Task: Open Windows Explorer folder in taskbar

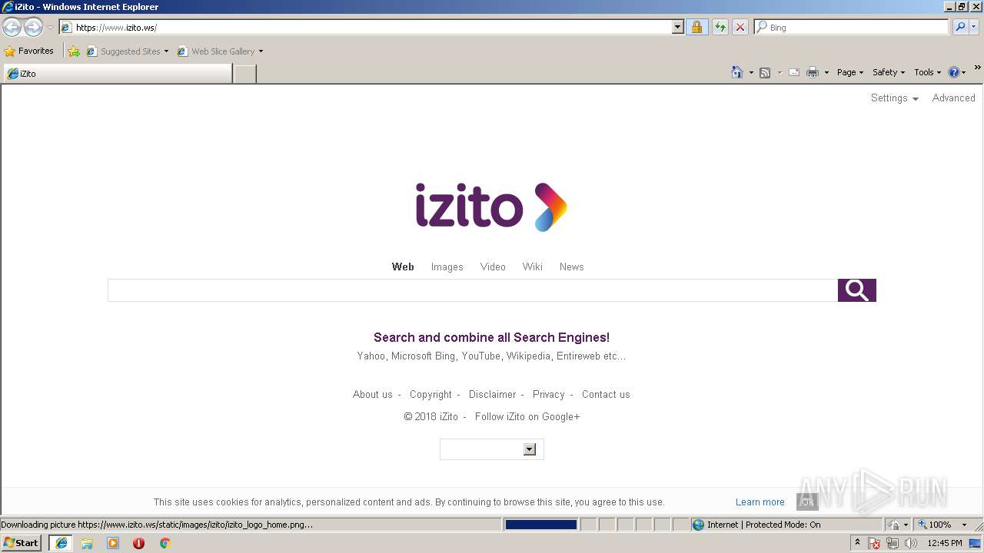Action: point(87,543)
